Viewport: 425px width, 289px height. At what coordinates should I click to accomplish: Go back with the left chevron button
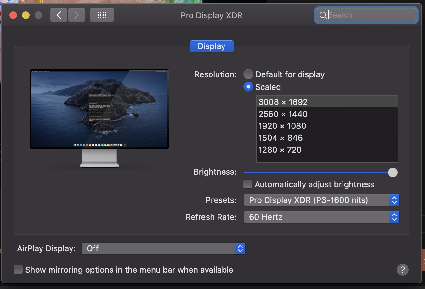[x=59, y=15]
